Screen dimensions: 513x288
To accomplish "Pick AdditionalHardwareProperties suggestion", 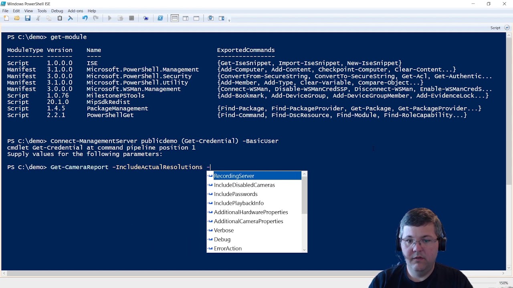I will 254,212.
